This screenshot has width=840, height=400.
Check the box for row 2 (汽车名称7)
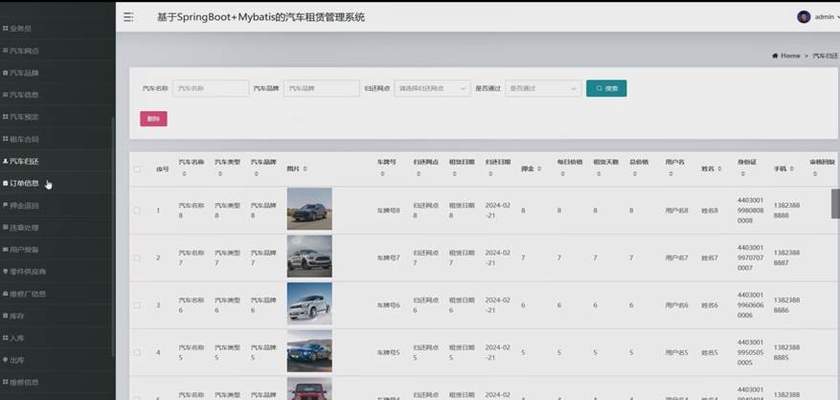(137, 257)
